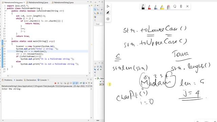The width and height of the screenshot is (217, 122).
Task: Activate the inking pen mode button
Action: [x=108, y=13]
